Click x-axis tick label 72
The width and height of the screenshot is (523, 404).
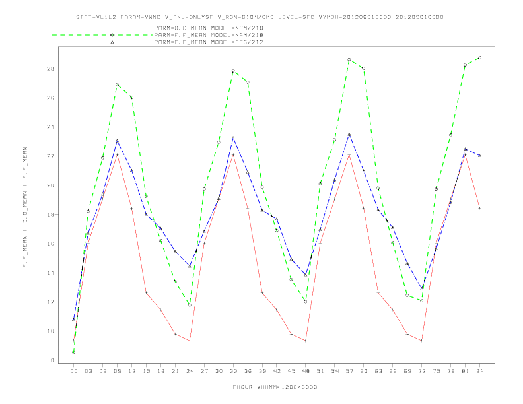click(x=422, y=371)
